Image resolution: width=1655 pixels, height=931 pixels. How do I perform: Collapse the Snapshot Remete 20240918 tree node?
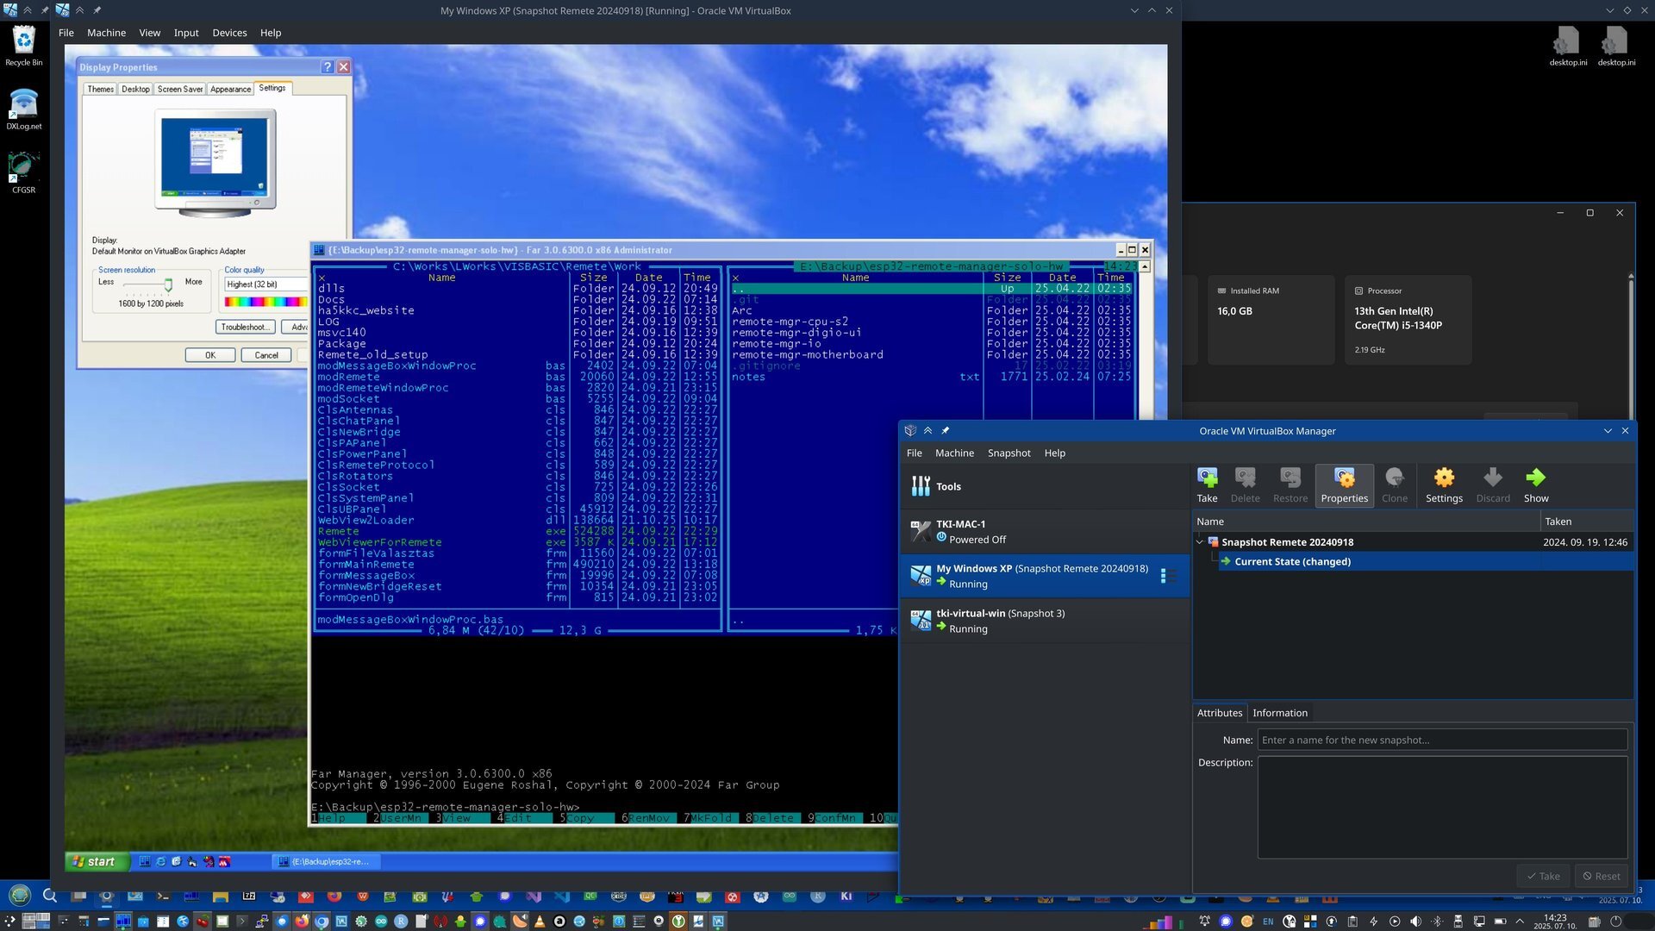1200,542
